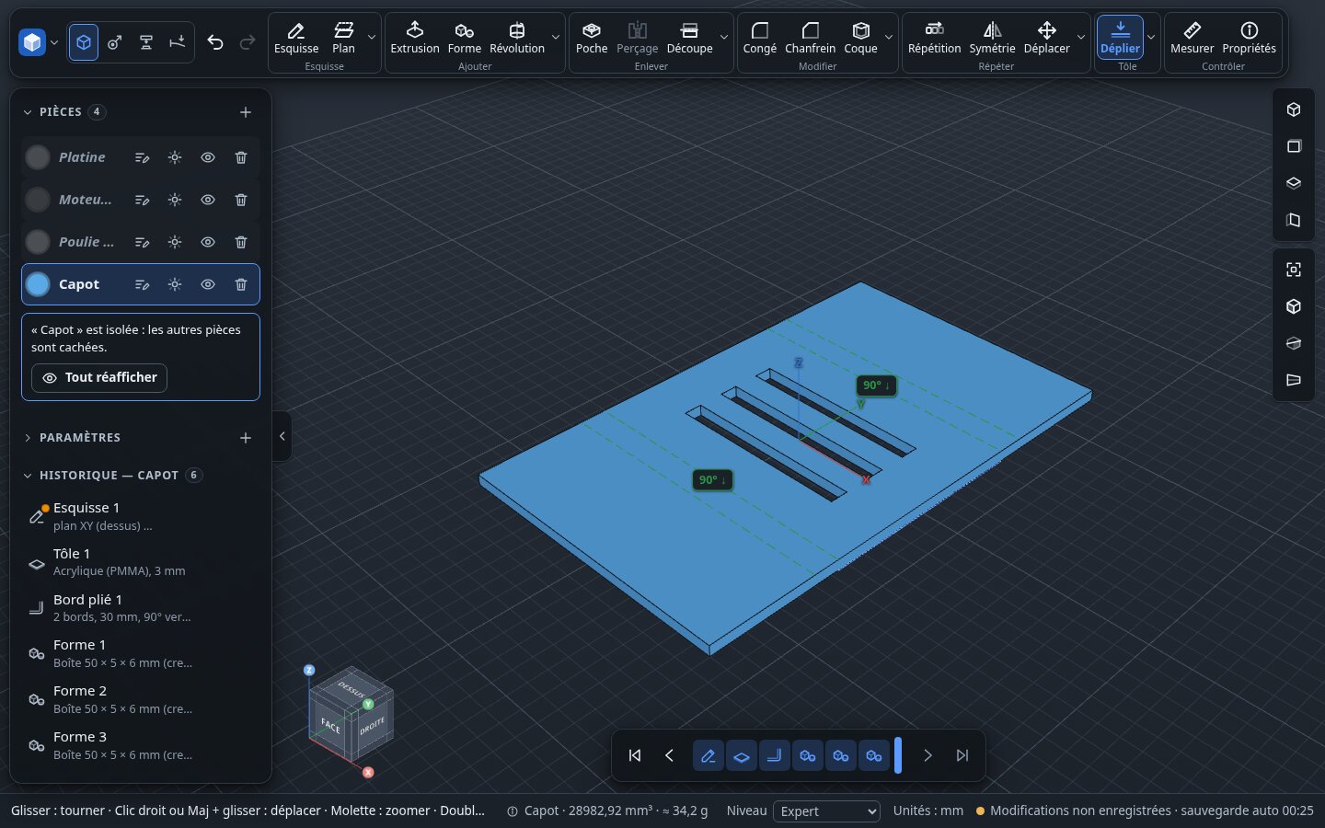Screen dimensions: 1325x828
Task: Toggle visibility of the Capot part
Action: pyautogui.click(x=208, y=285)
